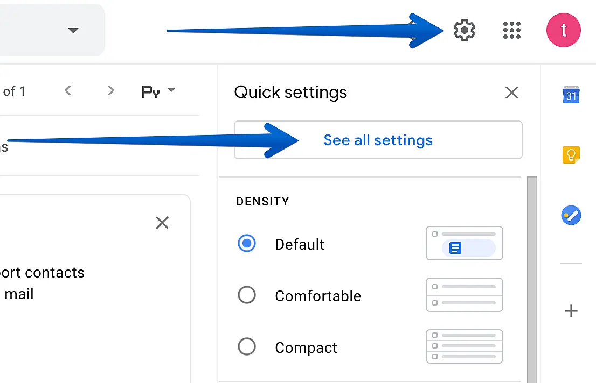Click the Default density preview thumbnail
596x383 pixels.
click(x=464, y=243)
